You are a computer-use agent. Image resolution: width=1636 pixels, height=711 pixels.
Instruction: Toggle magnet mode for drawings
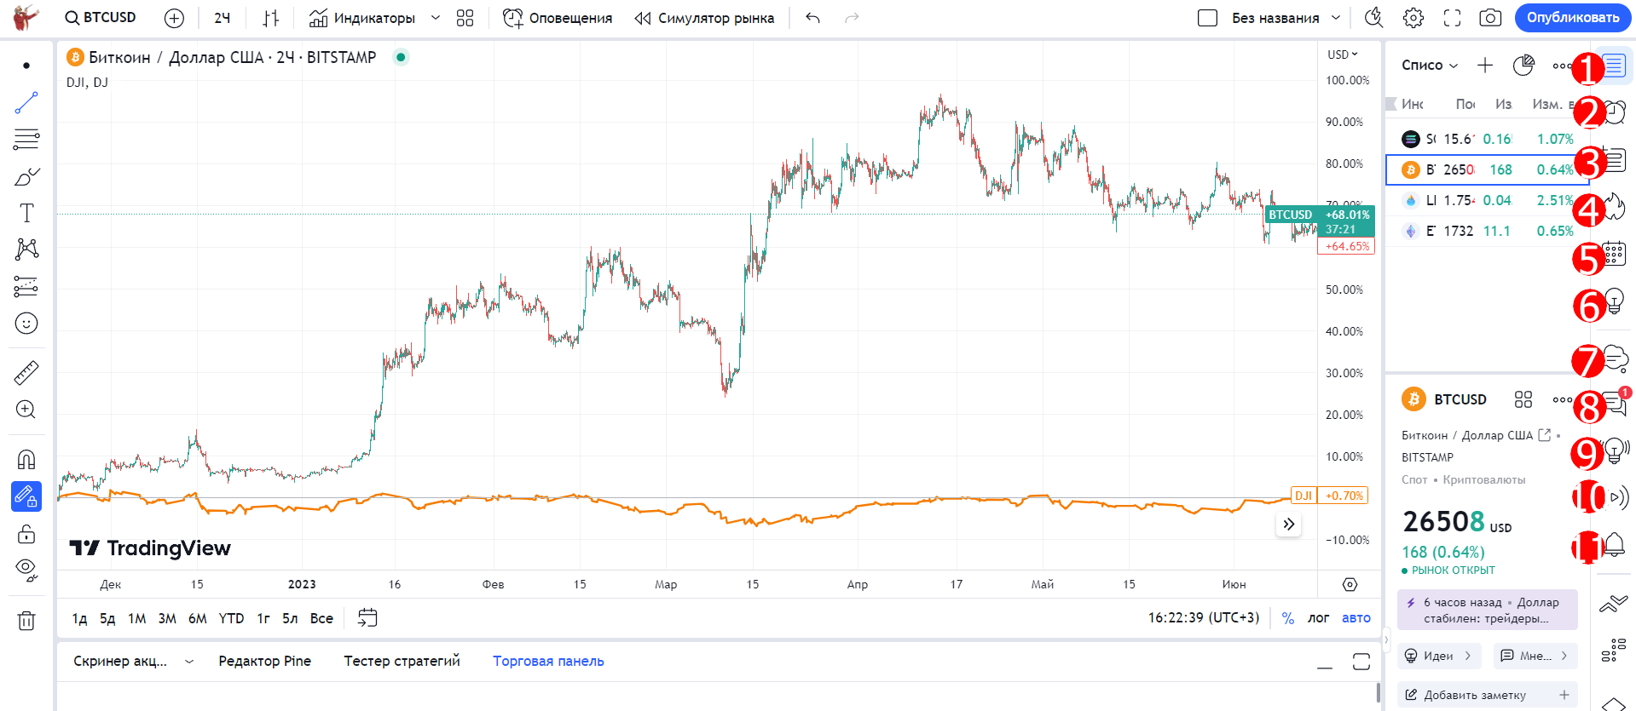(26, 460)
